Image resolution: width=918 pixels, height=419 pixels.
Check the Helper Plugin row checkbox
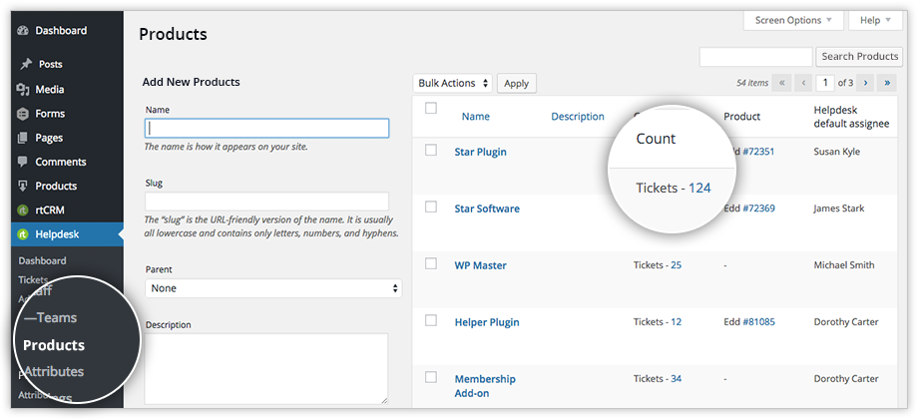(x=431, y=320)
